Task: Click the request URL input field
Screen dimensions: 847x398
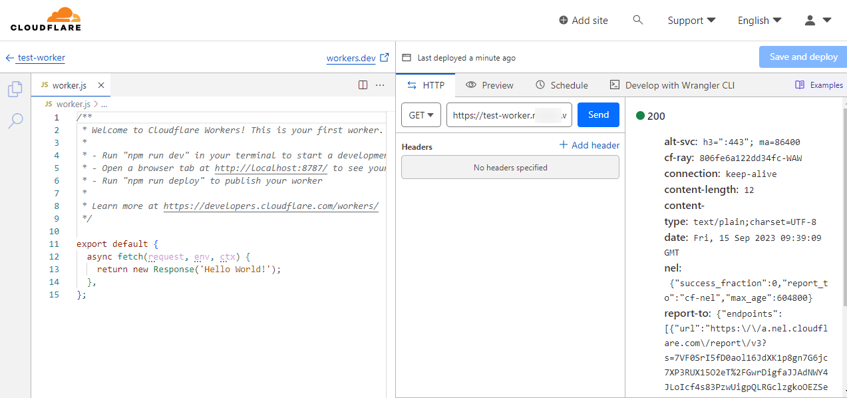Action: click(x=510, y=115)
